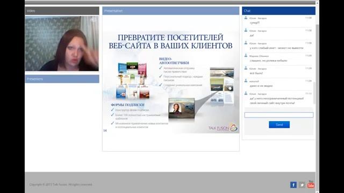Click the message about 'слабый инет'

[276, 48]
